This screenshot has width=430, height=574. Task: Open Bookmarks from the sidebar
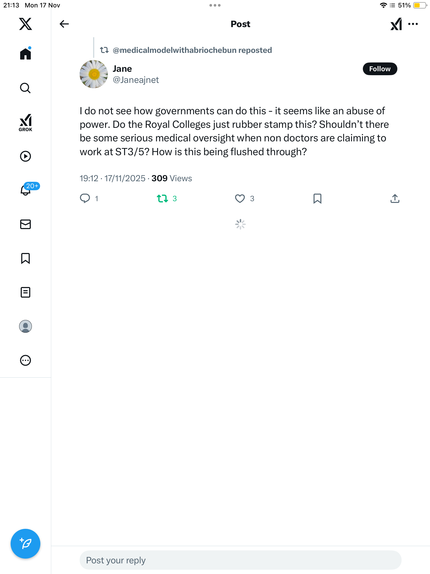coord(25,258)
